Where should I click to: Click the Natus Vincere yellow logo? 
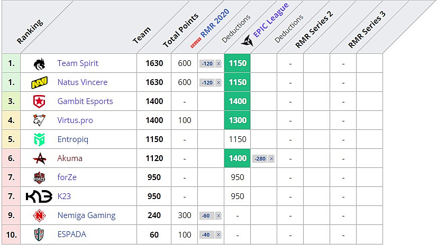click(x=39, y=82)
